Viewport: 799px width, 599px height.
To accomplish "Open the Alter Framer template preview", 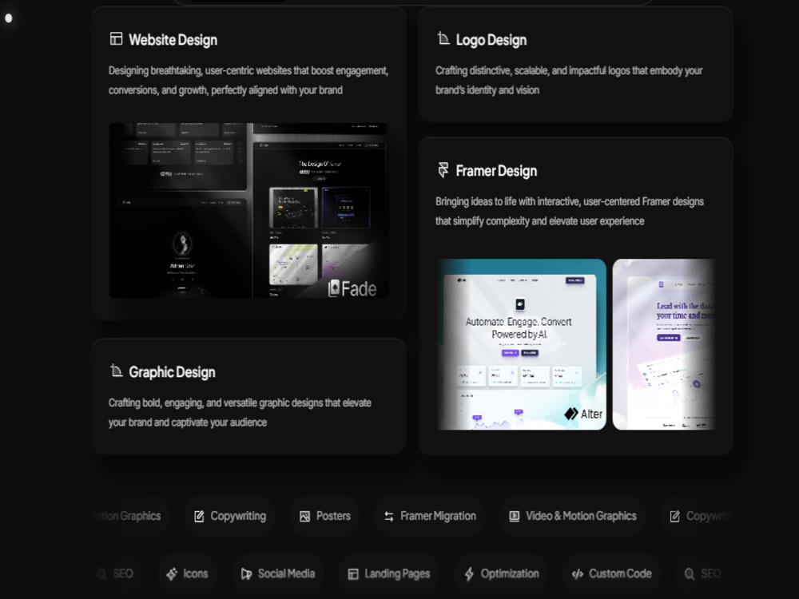I will click(522, 344).
